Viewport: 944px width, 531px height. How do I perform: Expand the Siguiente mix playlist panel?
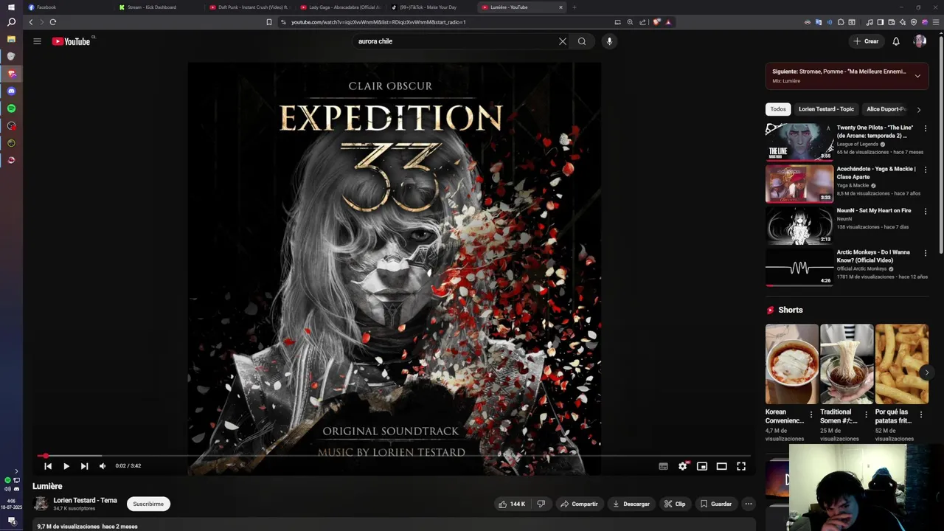pos(917,75)
